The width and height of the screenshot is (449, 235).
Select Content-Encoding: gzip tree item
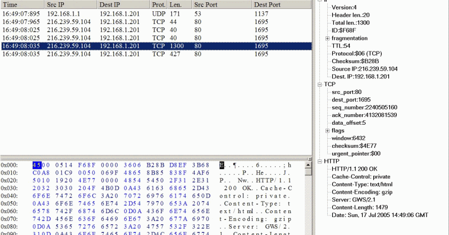(x=362, y=192)
